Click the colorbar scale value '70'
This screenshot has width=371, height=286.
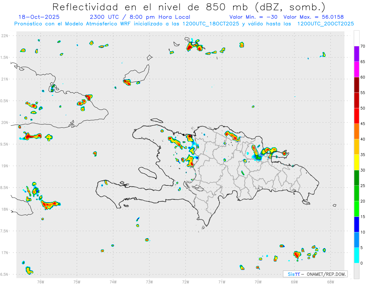pyautogui.click(x=363, y=46)
